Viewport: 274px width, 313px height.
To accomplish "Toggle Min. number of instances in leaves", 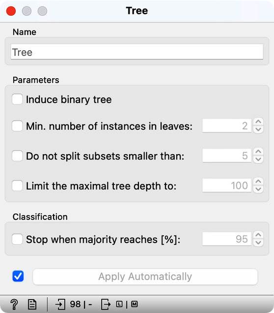I will tap(17, 126).
